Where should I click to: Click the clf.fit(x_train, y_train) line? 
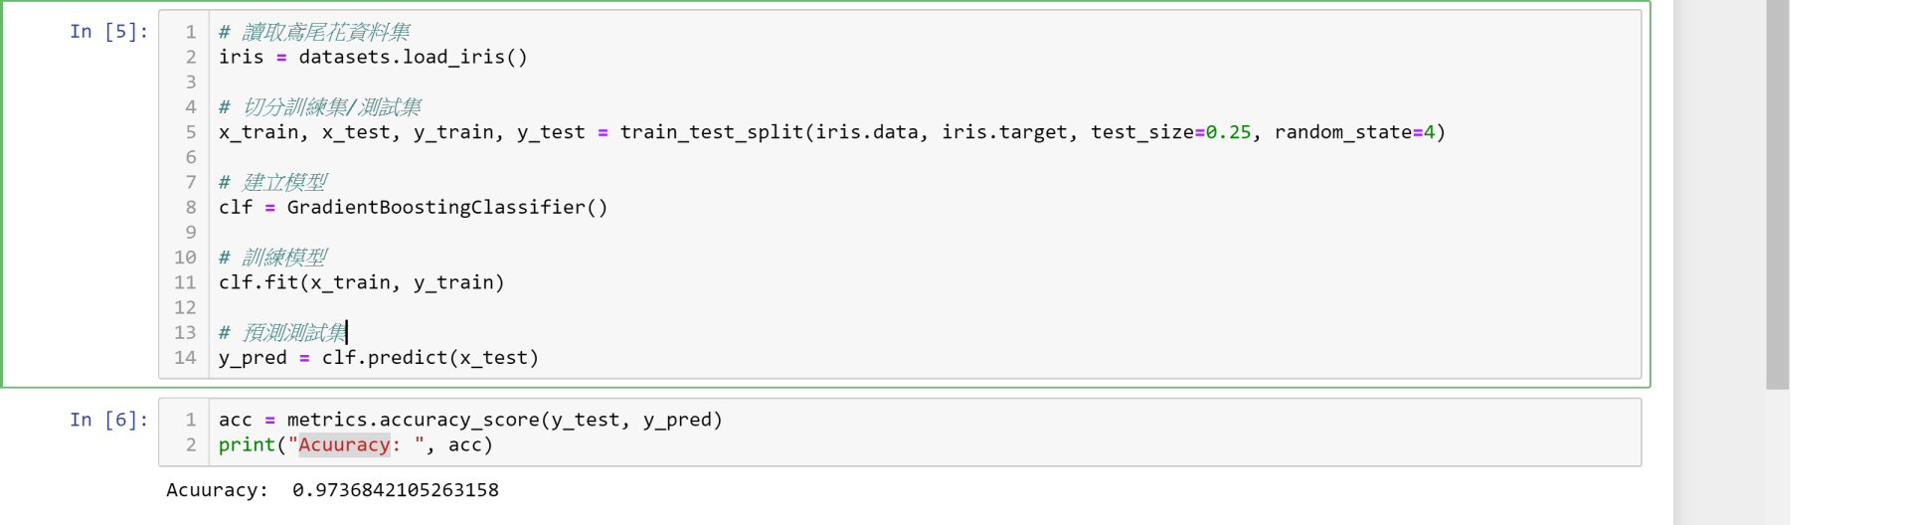[361, 282]
